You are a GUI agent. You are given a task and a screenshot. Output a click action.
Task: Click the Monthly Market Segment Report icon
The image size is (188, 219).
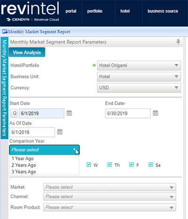pos(5,31)
